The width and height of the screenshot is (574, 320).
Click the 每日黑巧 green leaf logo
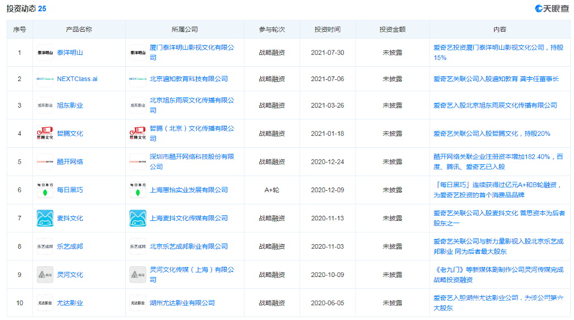[x=45, y=190]
